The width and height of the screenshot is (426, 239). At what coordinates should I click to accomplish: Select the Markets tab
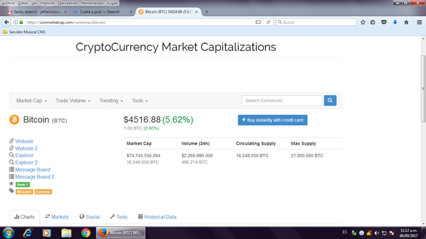57,217
